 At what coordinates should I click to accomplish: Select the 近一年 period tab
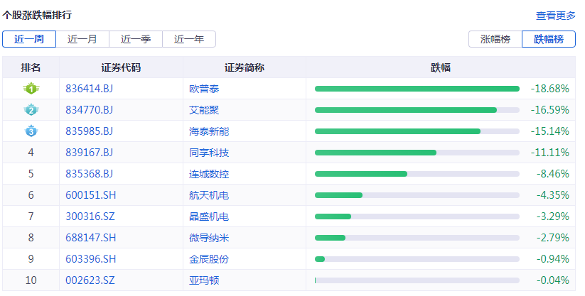tap(189, 39)
